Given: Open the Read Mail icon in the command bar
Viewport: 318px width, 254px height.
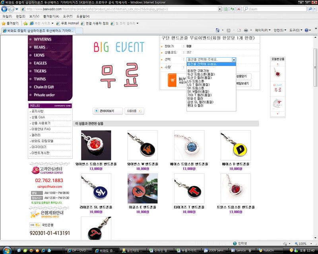Looking at the screenshot, I should 239,30.
